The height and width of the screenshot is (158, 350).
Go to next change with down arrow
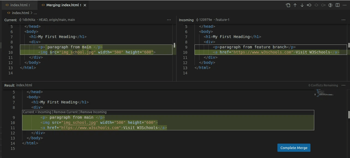(302, 5)
